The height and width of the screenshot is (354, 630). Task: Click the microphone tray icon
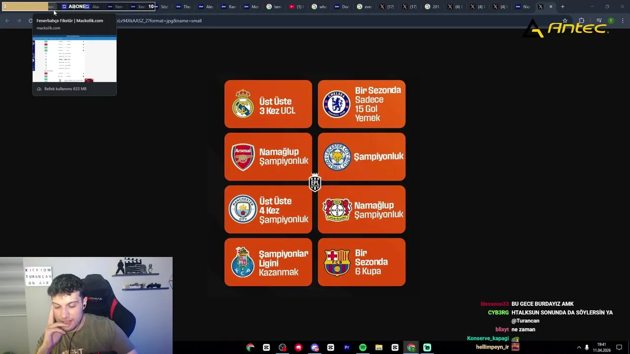pyautogui.click(x=587, y=347)
